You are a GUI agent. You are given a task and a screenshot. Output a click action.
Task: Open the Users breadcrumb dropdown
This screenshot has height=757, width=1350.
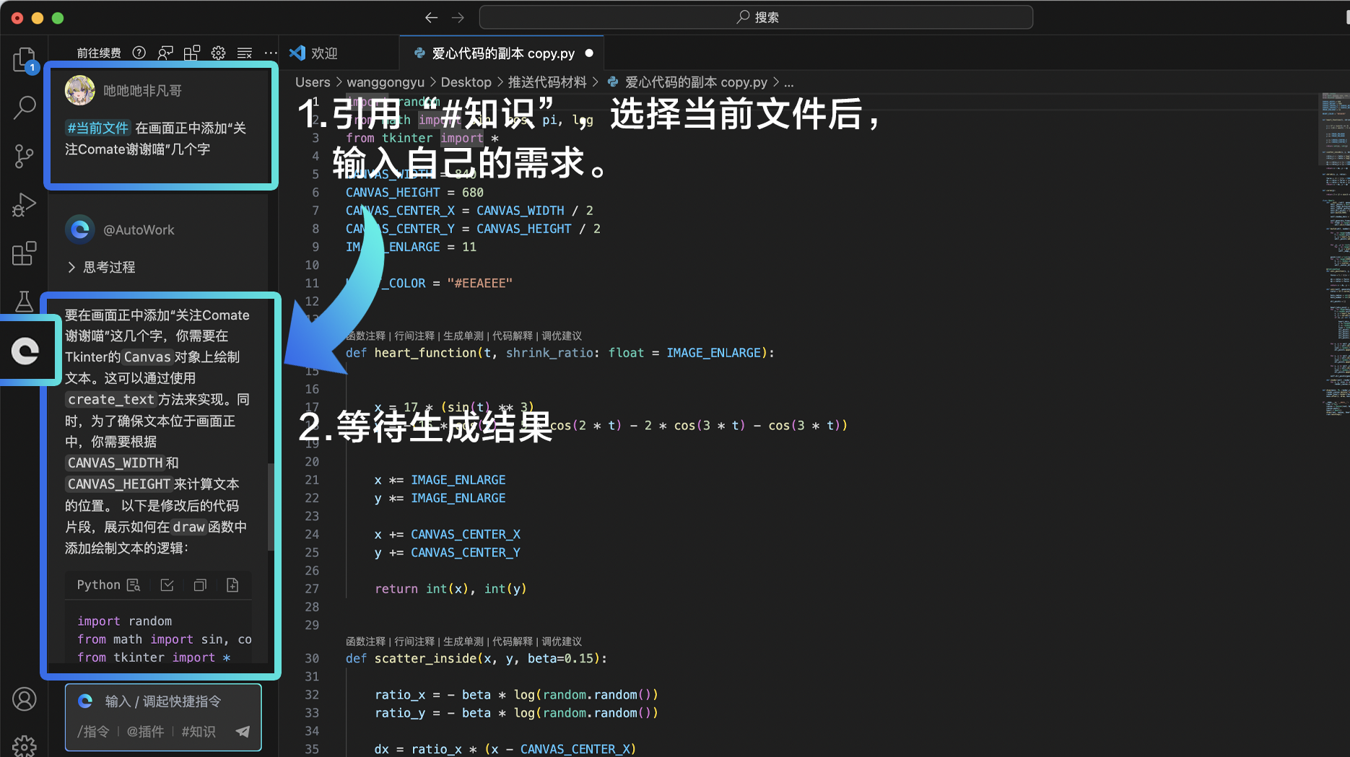pyautogui.click(x=313, y=82)
